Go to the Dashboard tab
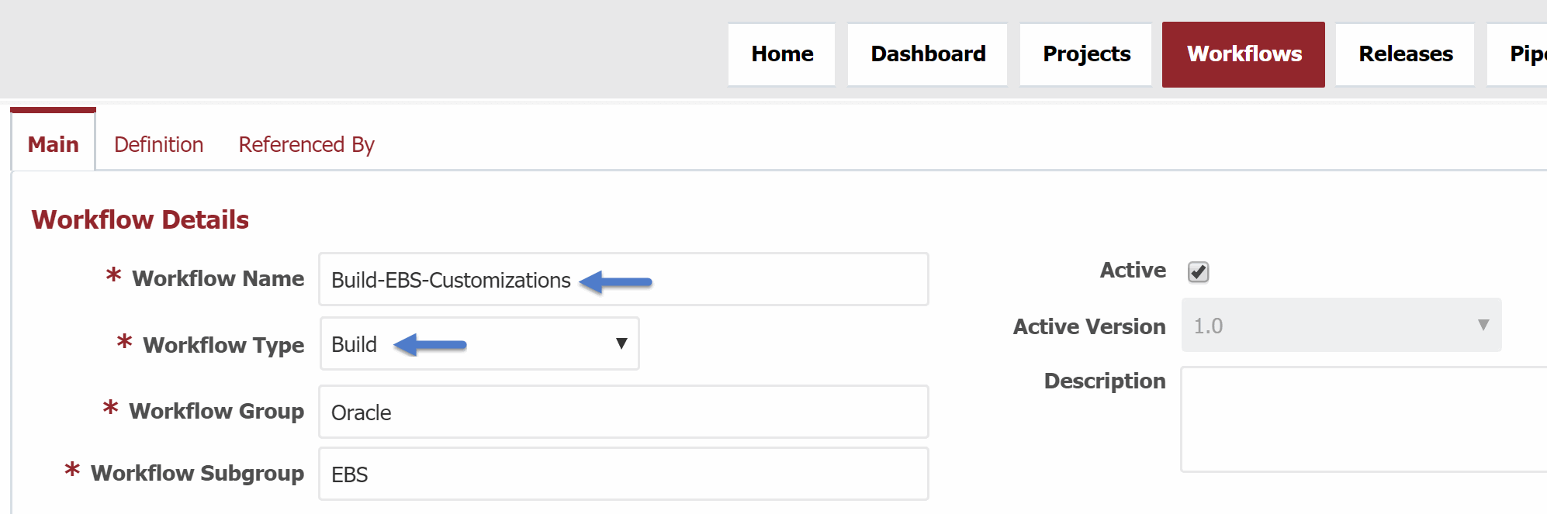This screenshot has width=1547, height=514. 927,54
